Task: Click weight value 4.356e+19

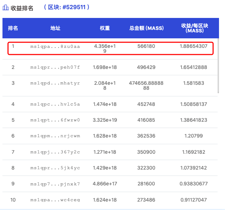Action: click(x=105, y=49)
